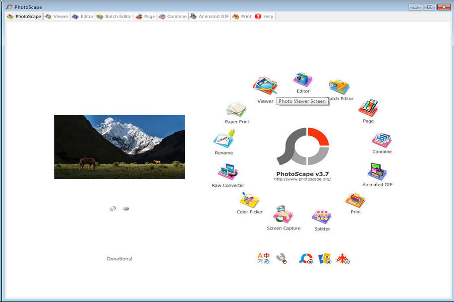Start the Screen Capture tool icon
The image size is (454, 302).
(283, 214)
